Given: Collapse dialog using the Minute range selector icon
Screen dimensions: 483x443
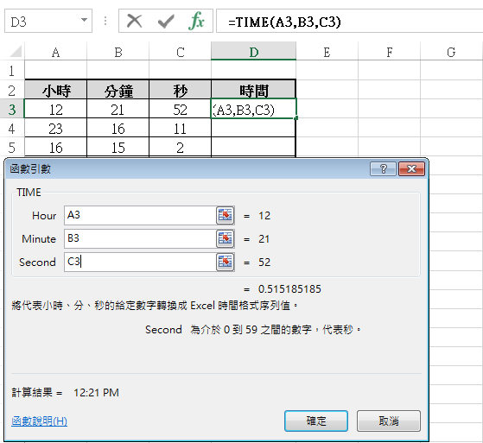Looking at the screenshot, I should point(226,238).
